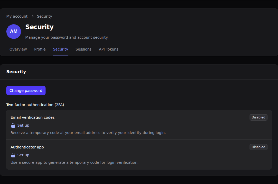Viewport: 278px width, 184px height.
Task: Click 'Receive a temporary code at your email' description
Action: [88, 133]
